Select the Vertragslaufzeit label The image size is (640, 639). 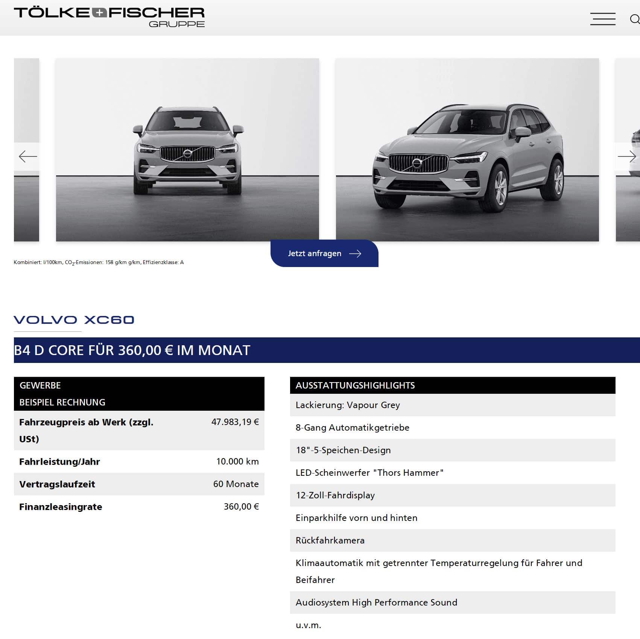(x=57, y=484)
